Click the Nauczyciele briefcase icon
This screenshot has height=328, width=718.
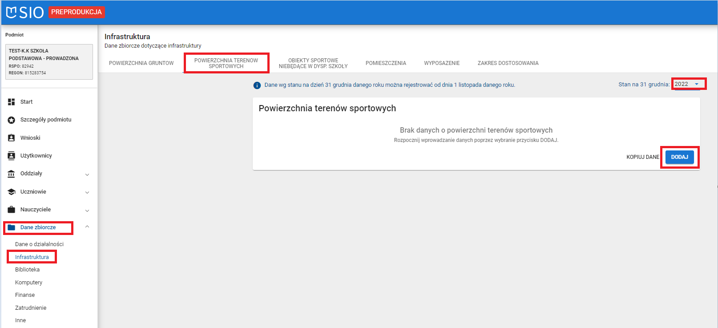coord(12,210)
